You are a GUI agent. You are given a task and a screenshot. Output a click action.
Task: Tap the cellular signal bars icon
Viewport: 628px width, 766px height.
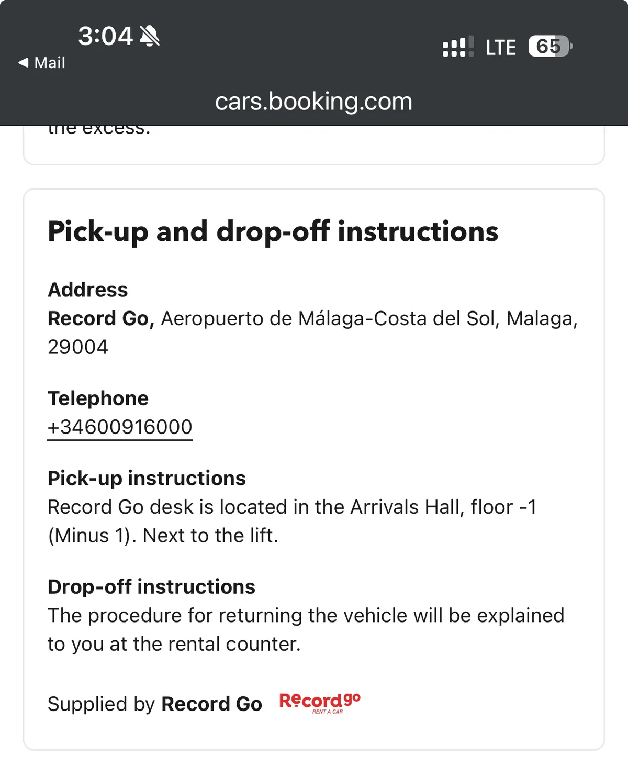pyautogui.click(x=458, y=47)
